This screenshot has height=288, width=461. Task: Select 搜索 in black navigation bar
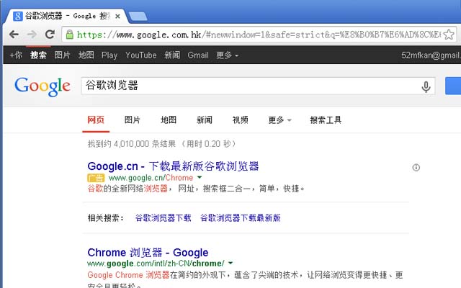(x=38, y=55)
